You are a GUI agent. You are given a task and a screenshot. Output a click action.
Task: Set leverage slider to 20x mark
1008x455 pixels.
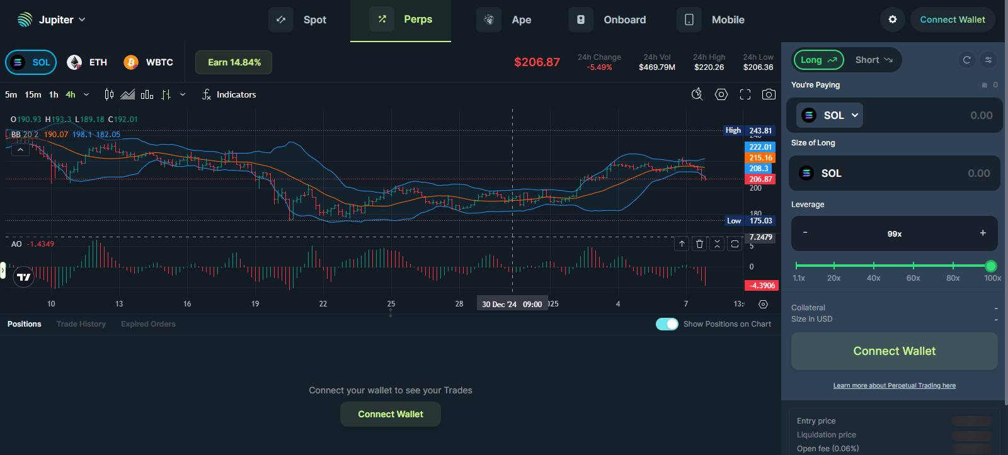834,266
